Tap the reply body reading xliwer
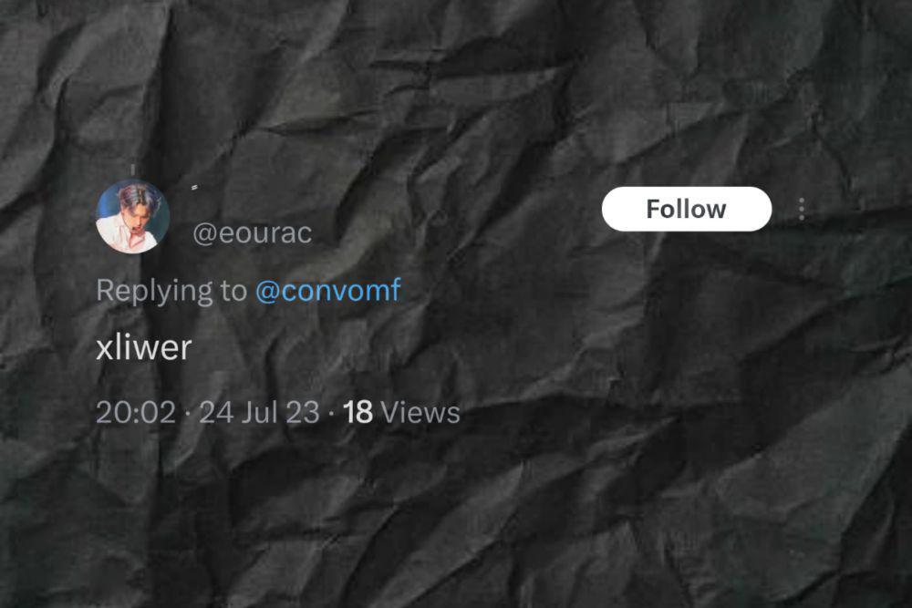912x608 pixels. click(x=144, y=347)
